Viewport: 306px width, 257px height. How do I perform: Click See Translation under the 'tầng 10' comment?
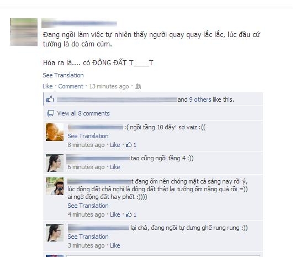(88, 136)
